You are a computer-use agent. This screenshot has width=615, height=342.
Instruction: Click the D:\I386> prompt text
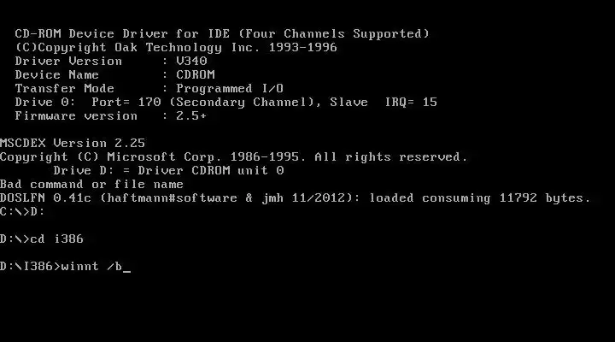click(31, 267)
